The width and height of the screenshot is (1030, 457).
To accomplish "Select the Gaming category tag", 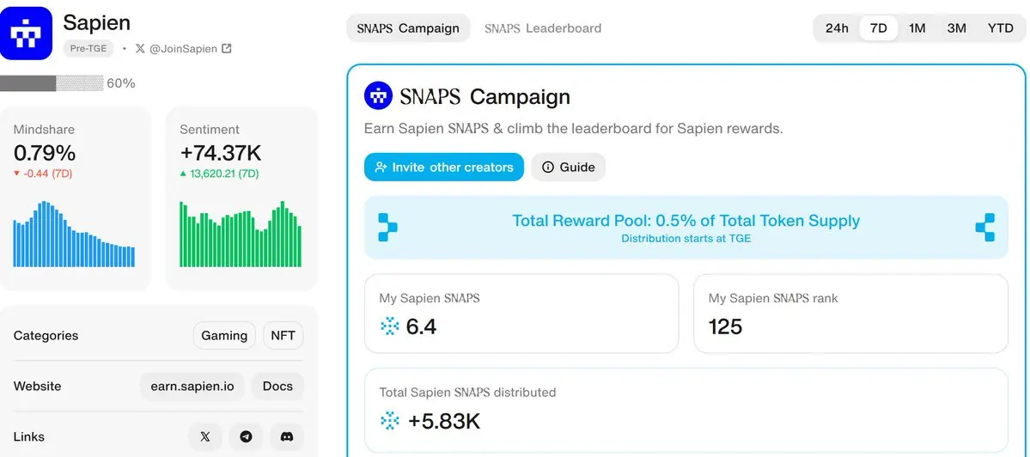I will 224,336.
